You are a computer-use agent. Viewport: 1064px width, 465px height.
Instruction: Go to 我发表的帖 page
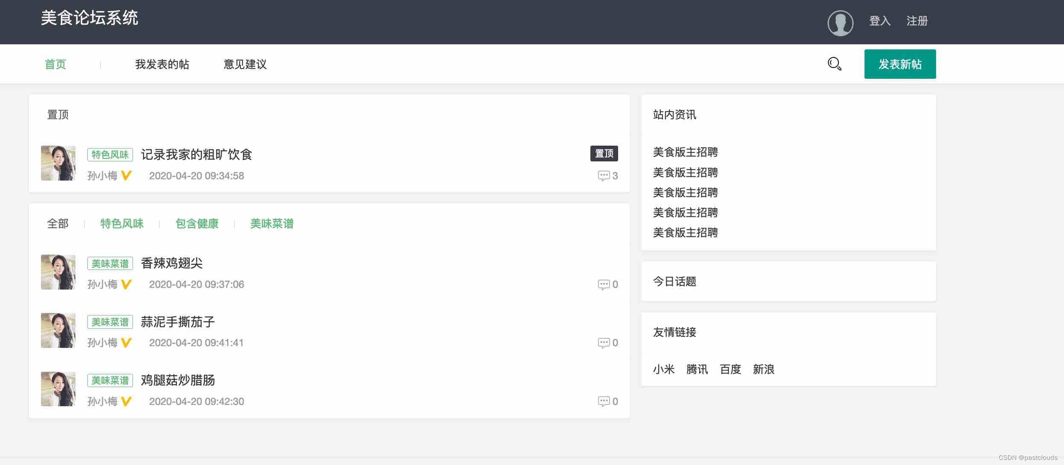[x=162, y=64]
